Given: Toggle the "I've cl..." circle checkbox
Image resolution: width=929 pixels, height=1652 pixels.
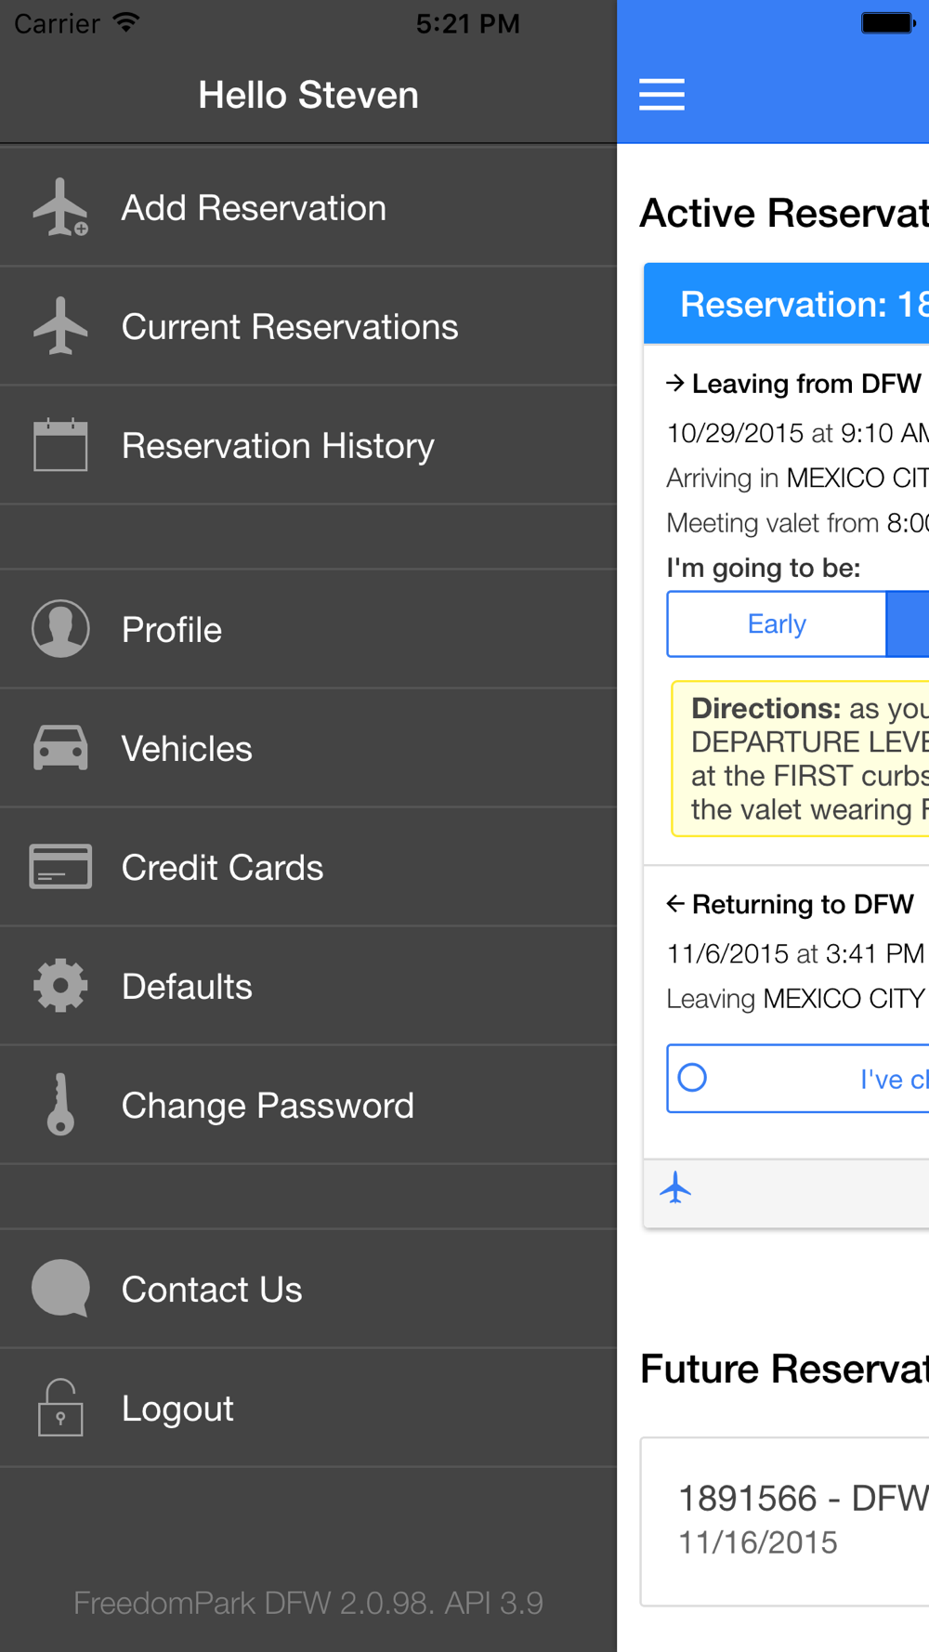Looking at the screenshot, I should (692, 1078).
